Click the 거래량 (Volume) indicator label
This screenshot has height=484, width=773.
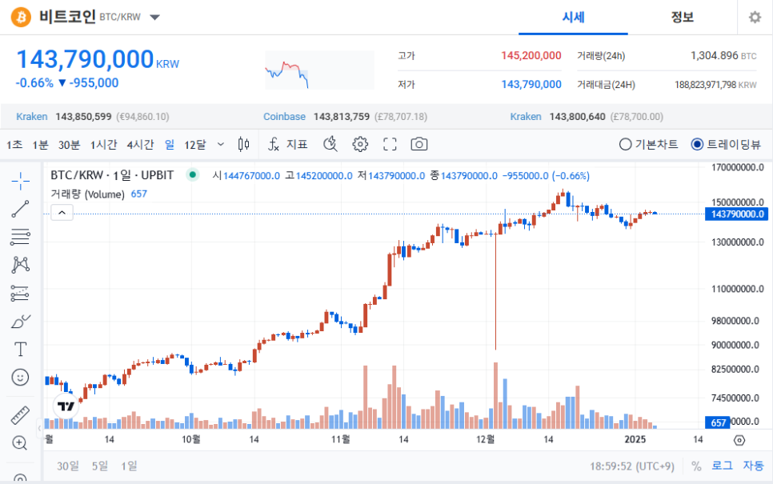click(x=88, y=194)
